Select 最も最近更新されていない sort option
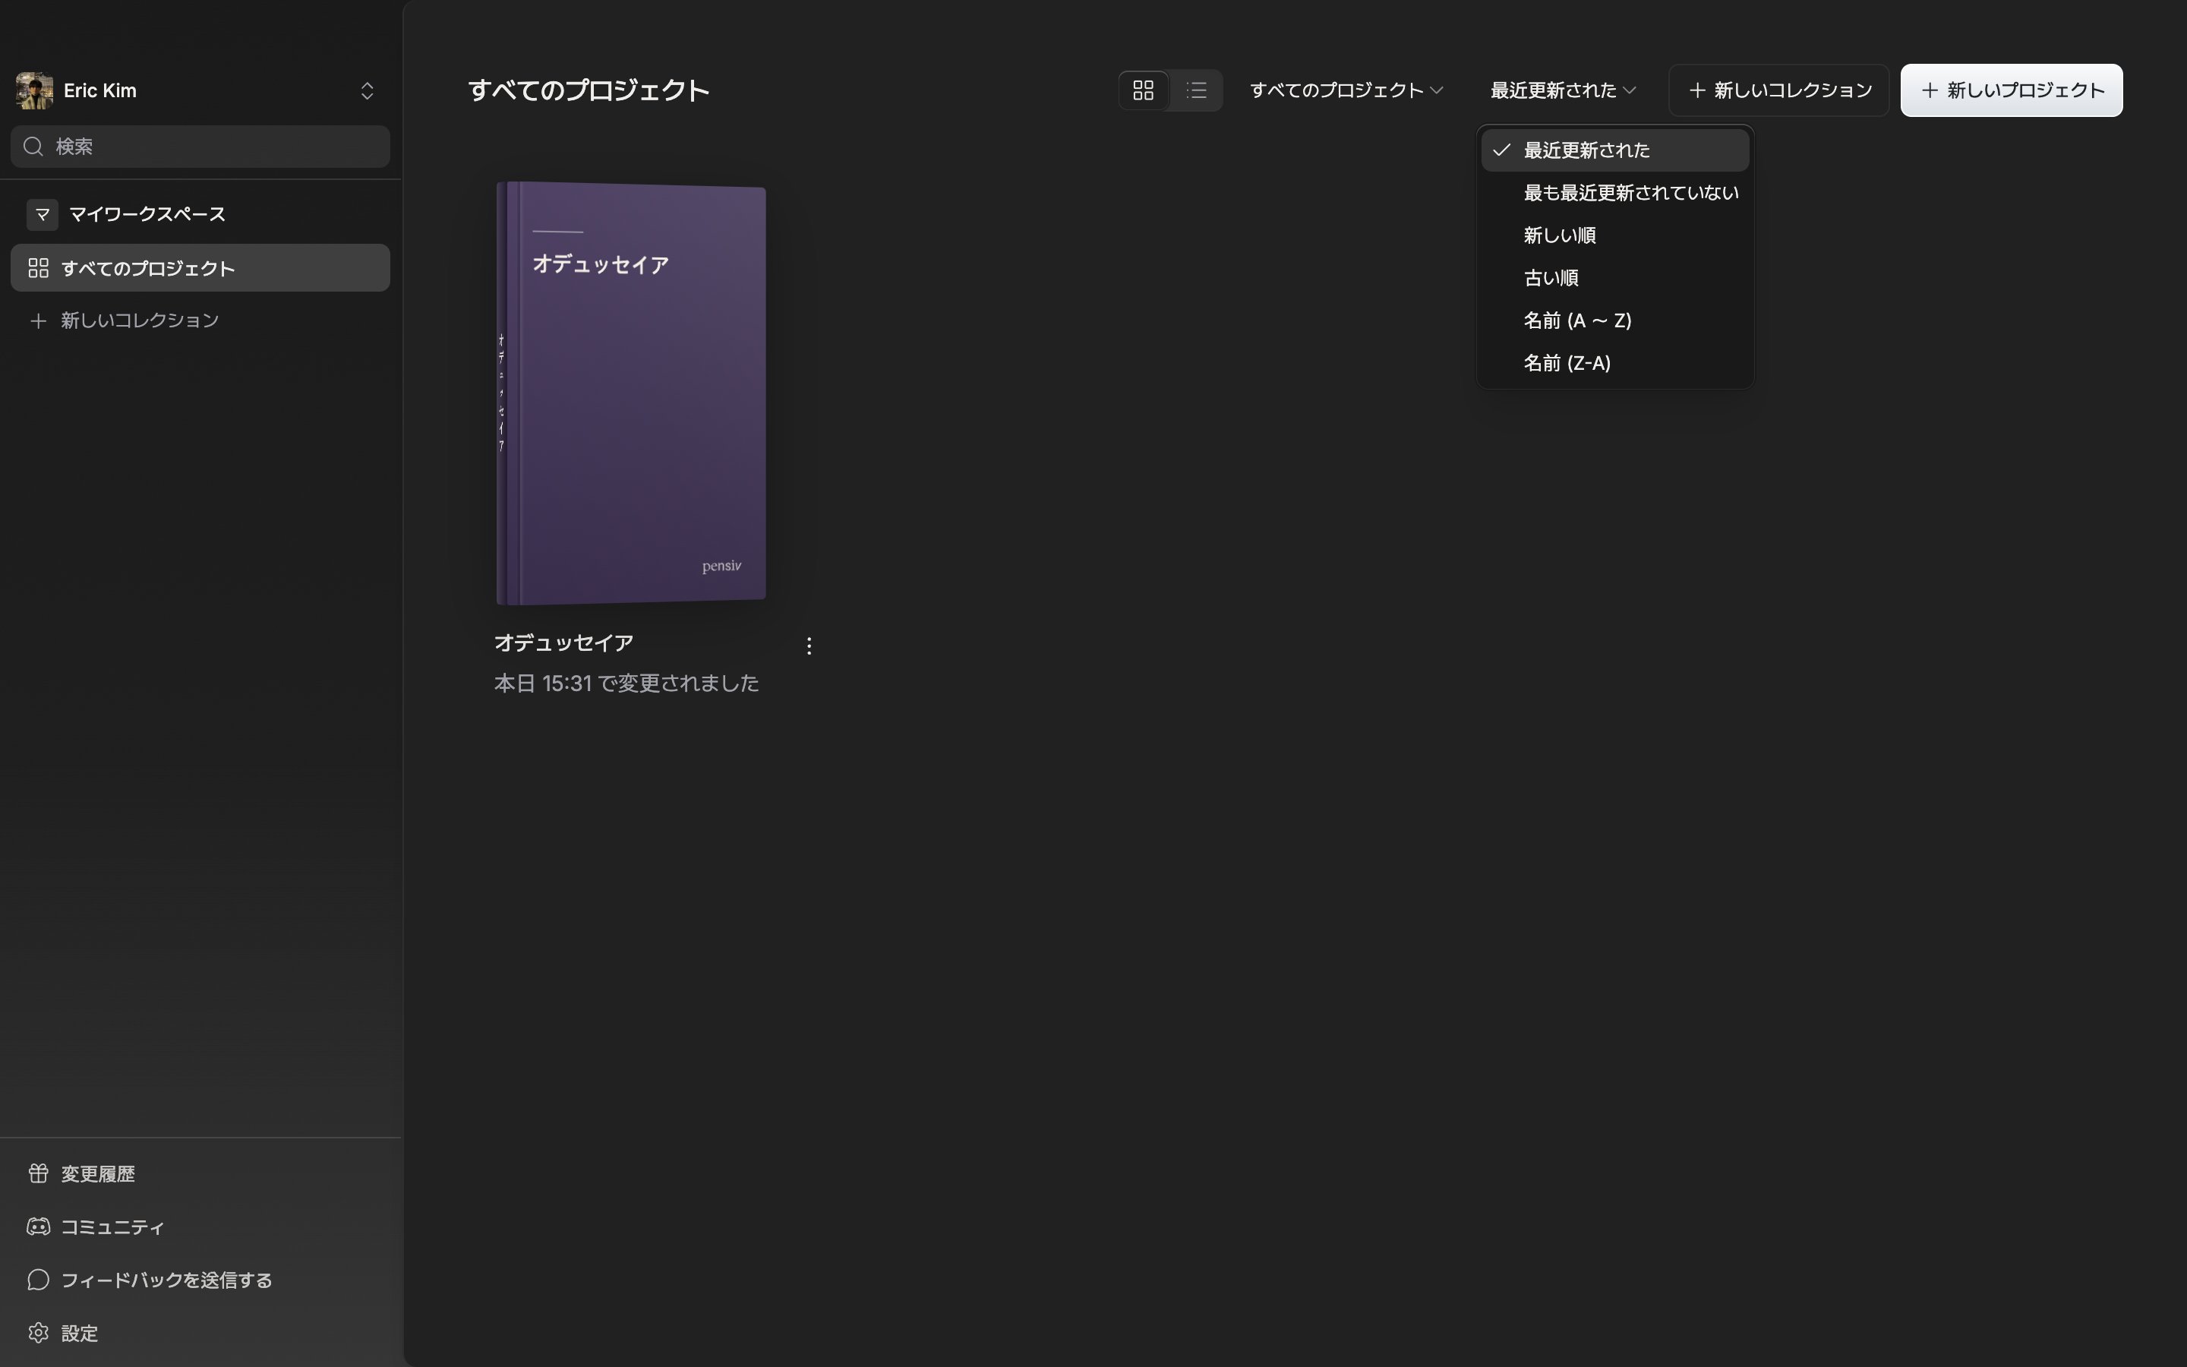 (1615, 193)
